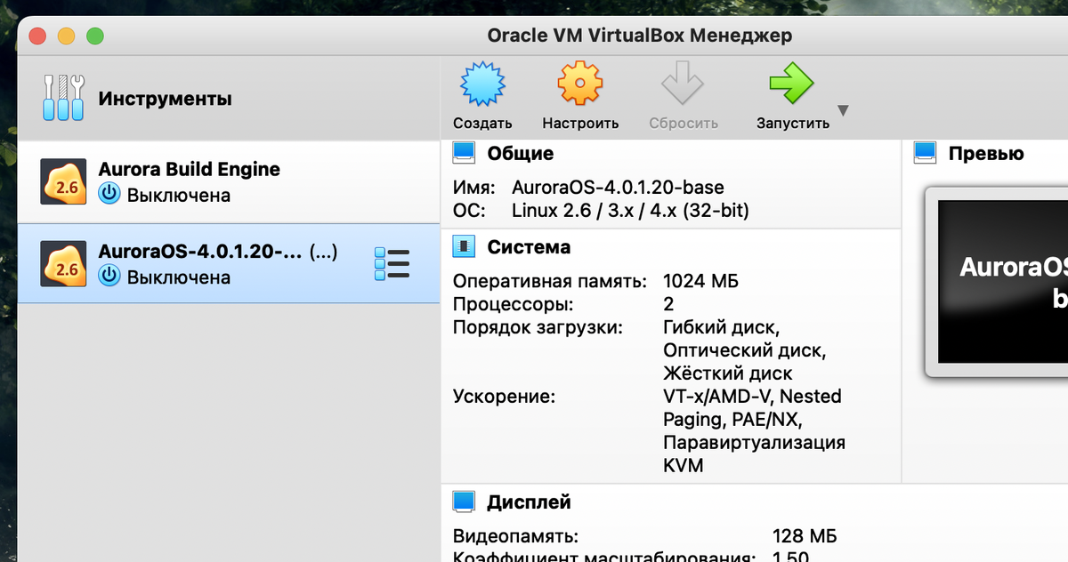Image resolution: width=1068 pixels, height=562 pixels.
Task: Maximize the window with green button
Action: click(94, 36)
